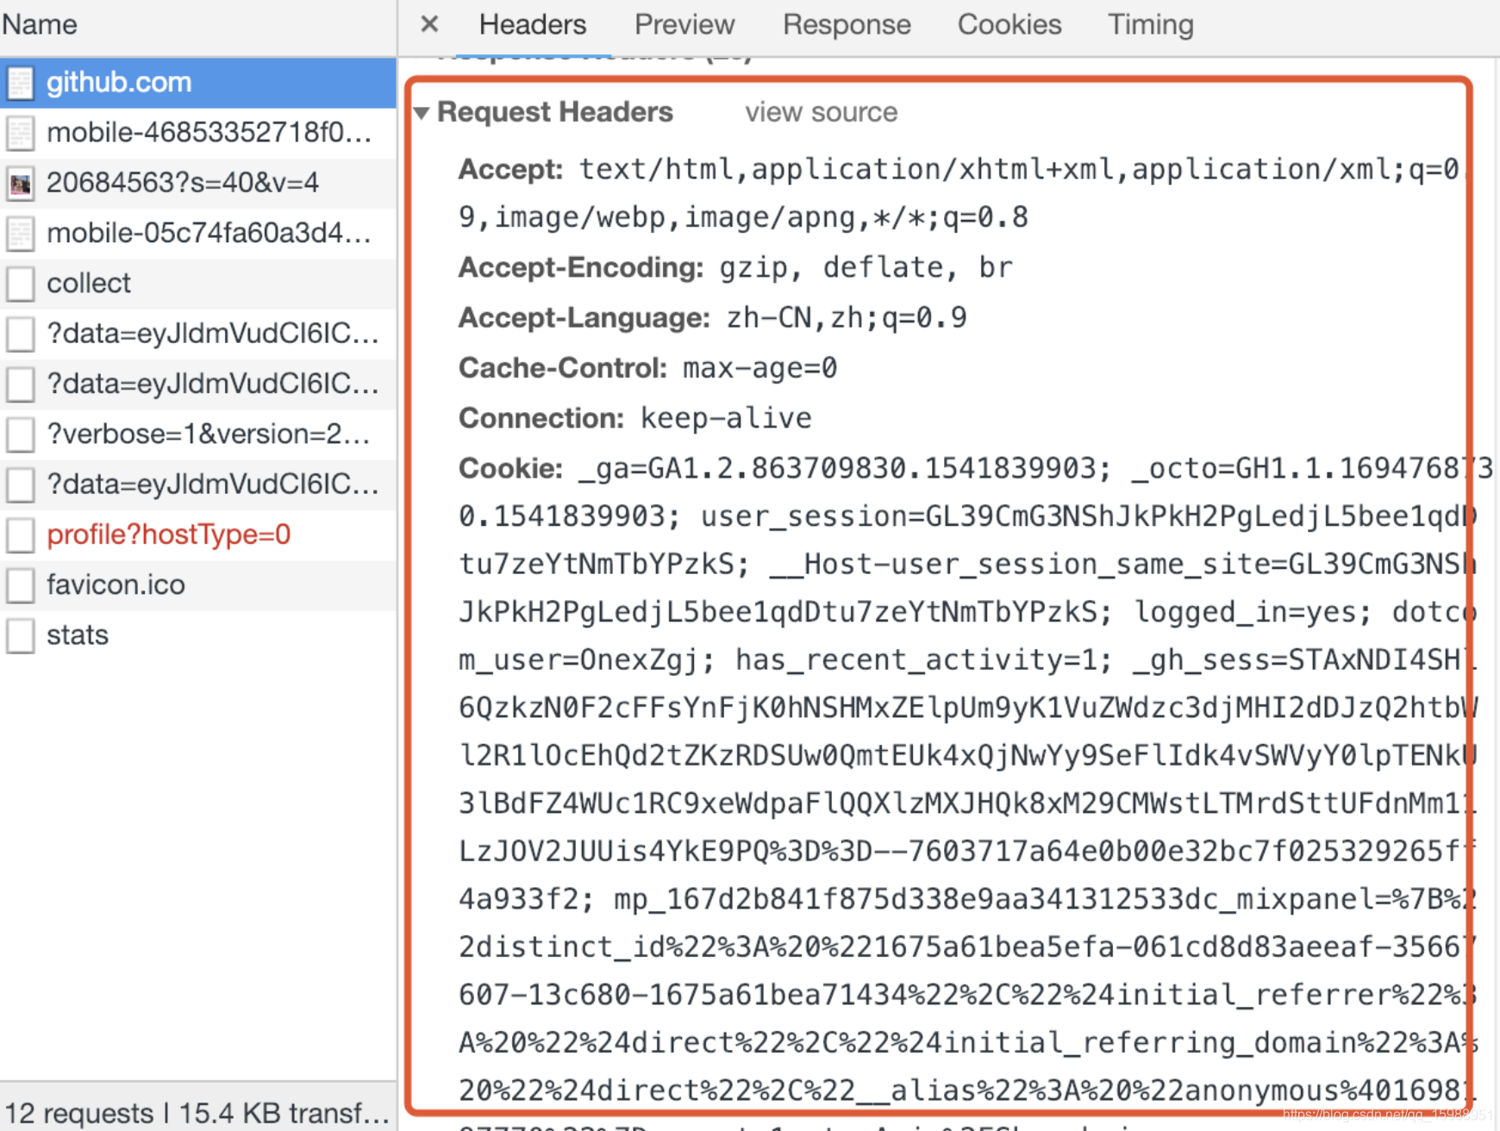Open the Timing tab

click(1150, 24)
